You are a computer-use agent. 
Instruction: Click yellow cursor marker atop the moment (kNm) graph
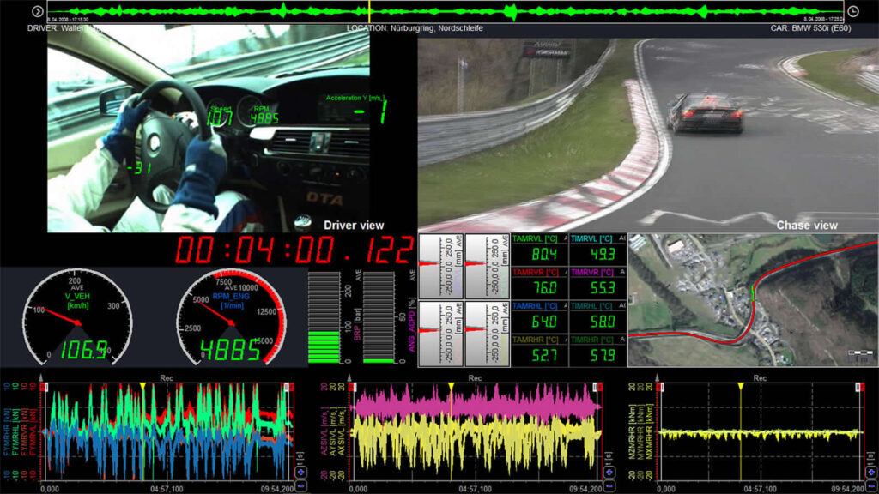741,388
